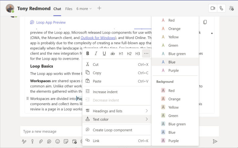
Task: Switch to the Files tab
Action: [69, 9]
